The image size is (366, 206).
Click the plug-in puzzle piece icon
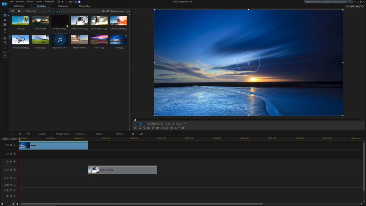tap(19, 11)
